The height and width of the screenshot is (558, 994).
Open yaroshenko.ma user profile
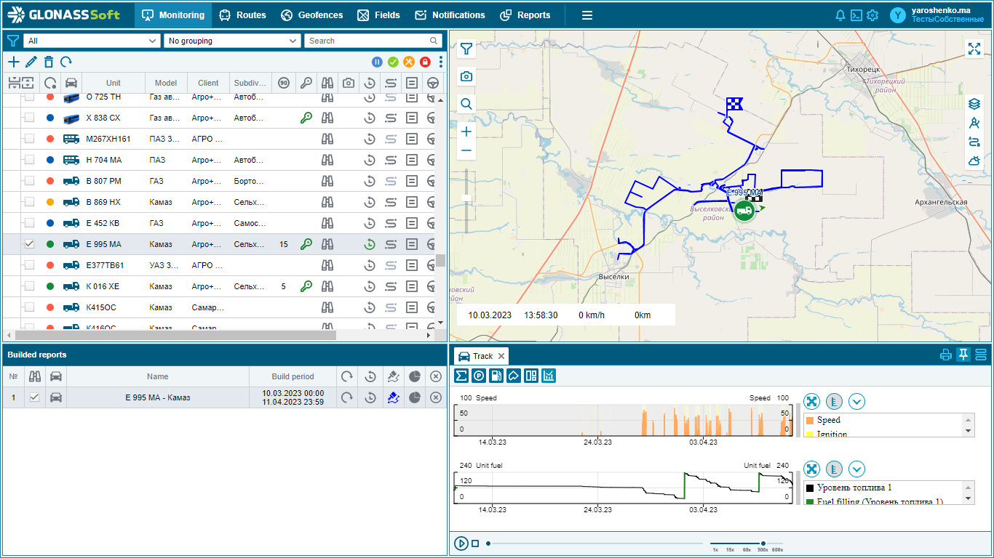click(x=938, y=15)
